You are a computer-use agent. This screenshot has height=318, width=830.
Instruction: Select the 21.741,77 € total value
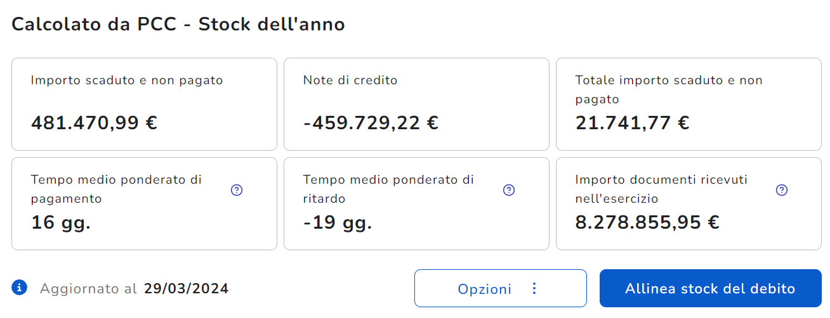632,122
